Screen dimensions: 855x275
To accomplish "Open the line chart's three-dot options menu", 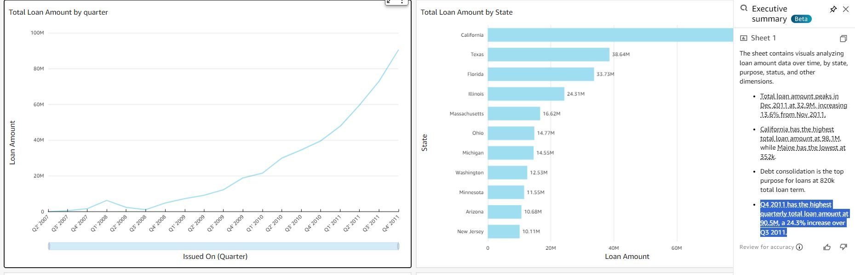I will [x=402, y=2].
